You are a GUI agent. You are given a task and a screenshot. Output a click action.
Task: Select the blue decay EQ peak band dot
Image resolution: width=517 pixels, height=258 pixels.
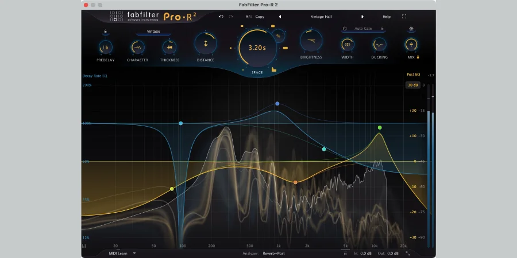point(277,104)
